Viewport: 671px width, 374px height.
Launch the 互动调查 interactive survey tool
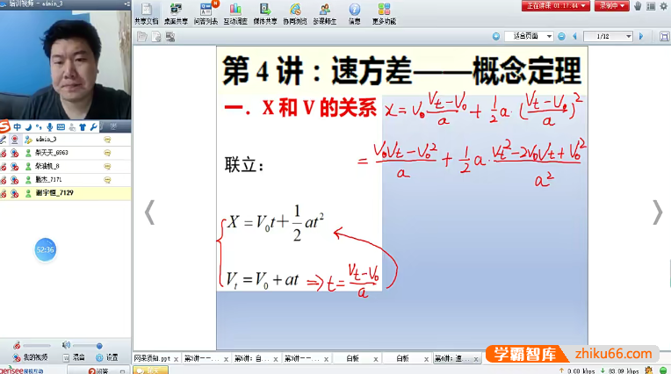click(235, 12)
